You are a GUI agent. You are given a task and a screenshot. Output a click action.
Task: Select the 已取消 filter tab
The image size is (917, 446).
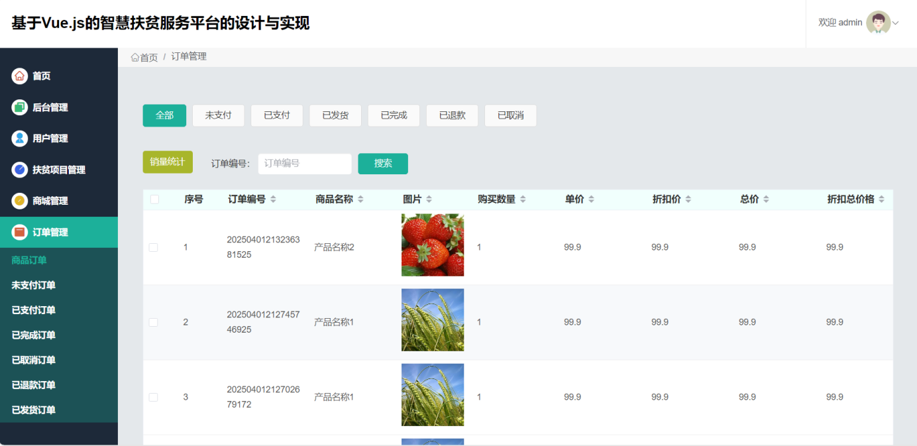pyautogui.click(x=510, y=115)
